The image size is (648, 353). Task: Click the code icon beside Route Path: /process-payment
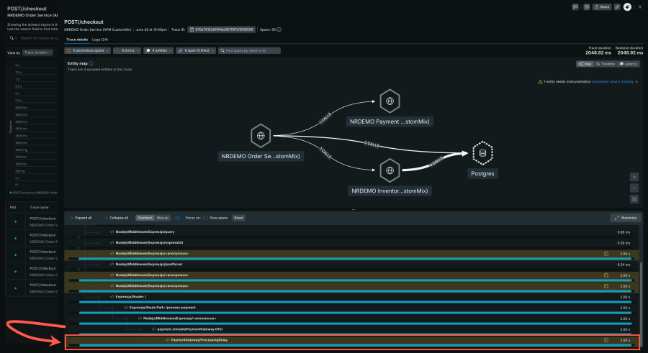tap(125, 308)
